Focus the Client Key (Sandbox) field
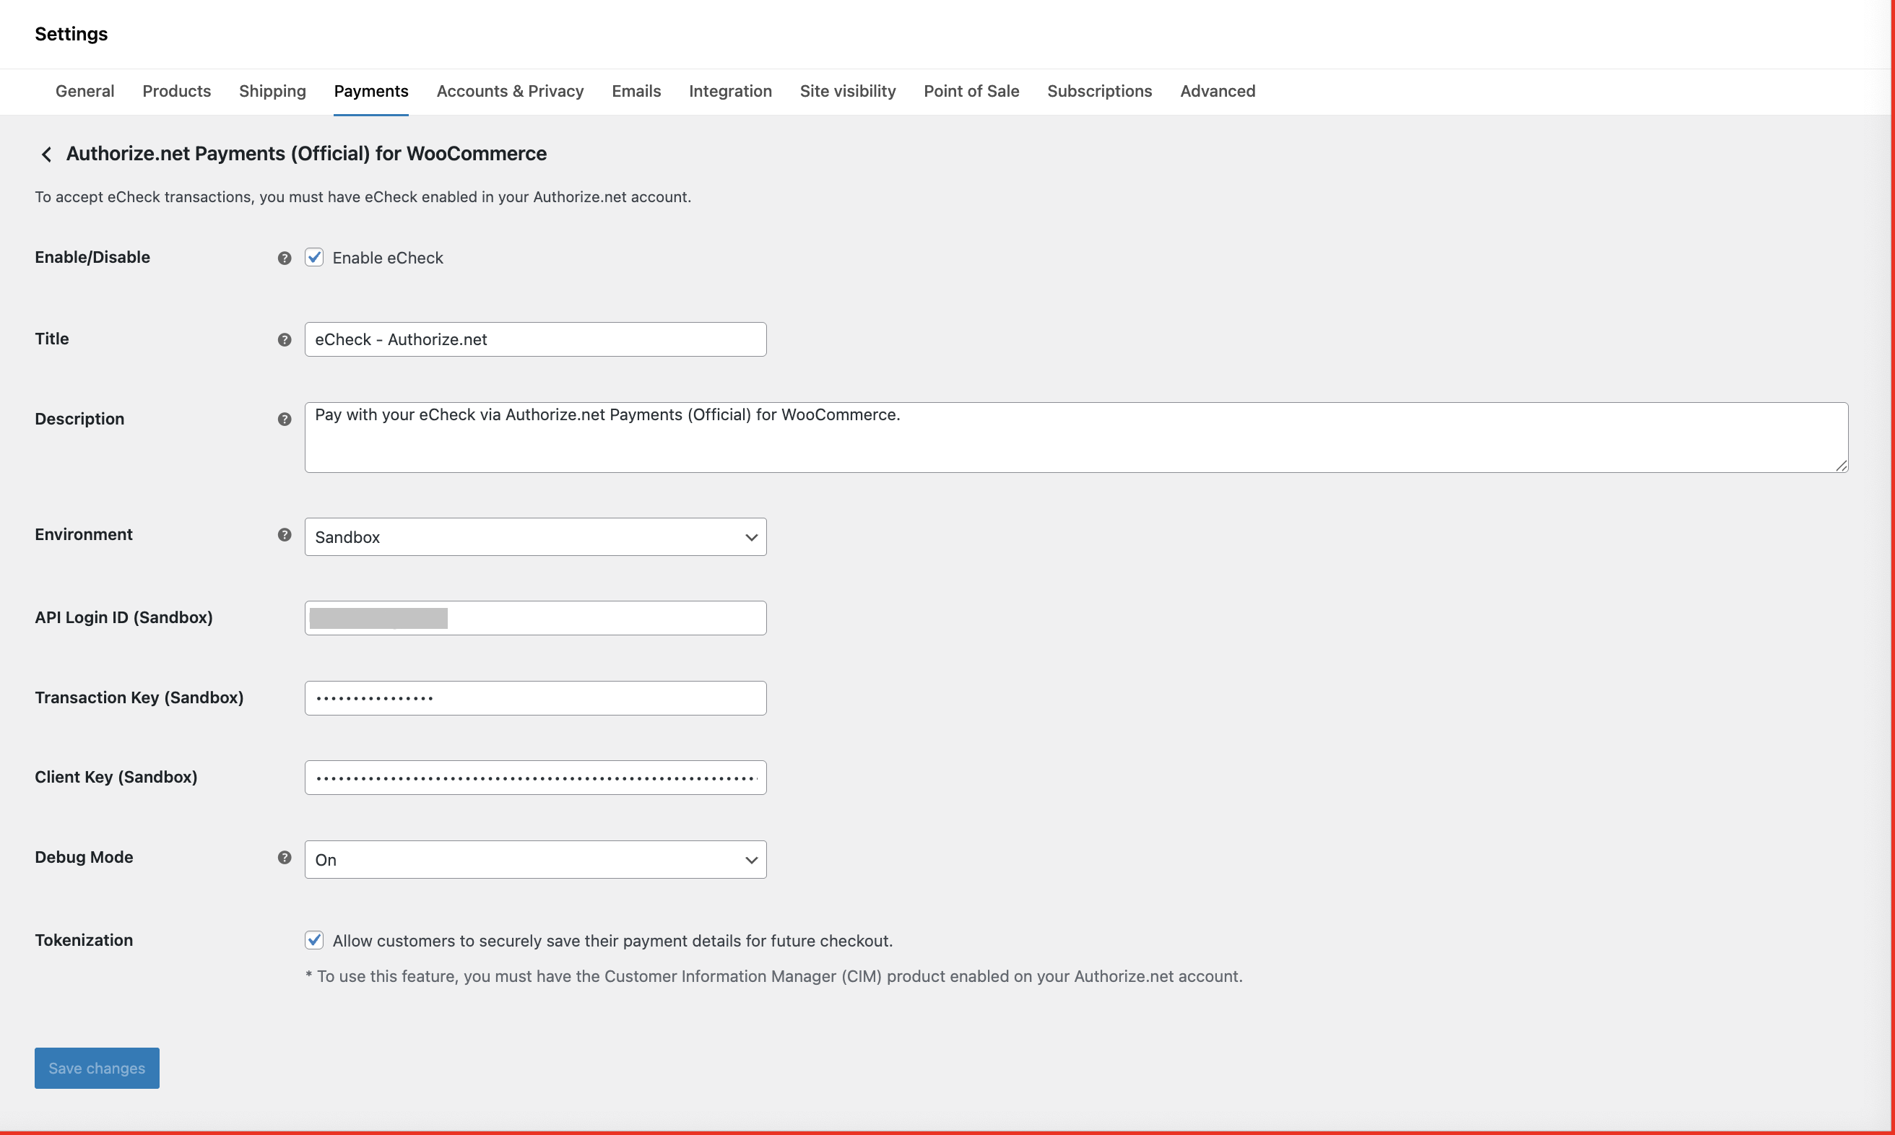This screenshot has height=1135, width=1895. (536, 778)
